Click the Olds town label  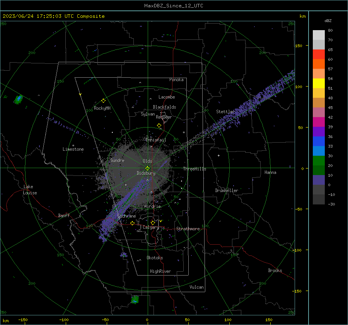click(147, 161)
